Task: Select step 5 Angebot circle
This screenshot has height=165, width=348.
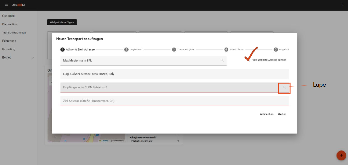Action: pos(275,49)
